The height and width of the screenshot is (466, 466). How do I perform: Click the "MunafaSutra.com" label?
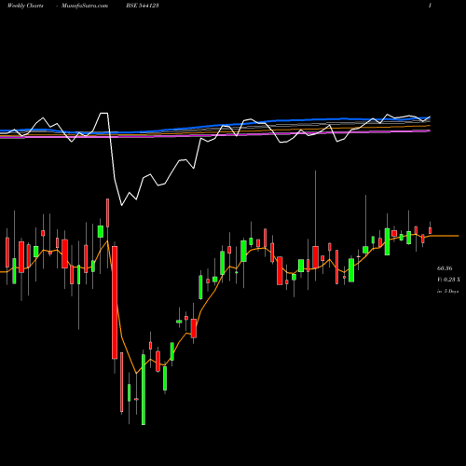point(85,6)
